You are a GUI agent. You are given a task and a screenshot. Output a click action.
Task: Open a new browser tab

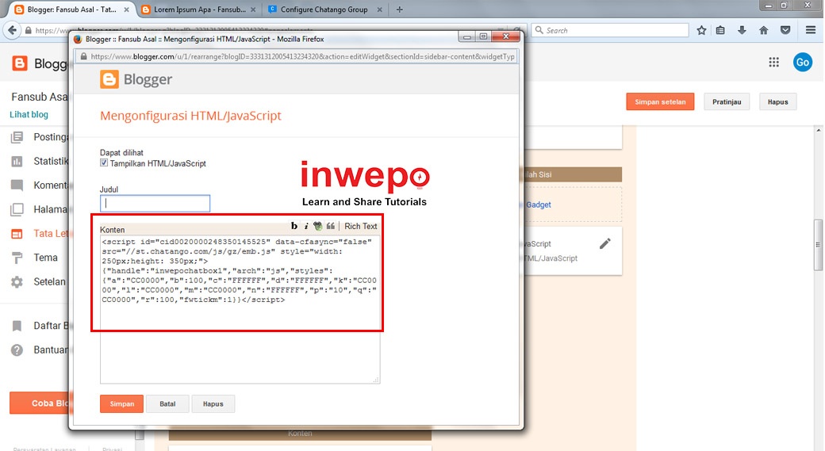399,10
